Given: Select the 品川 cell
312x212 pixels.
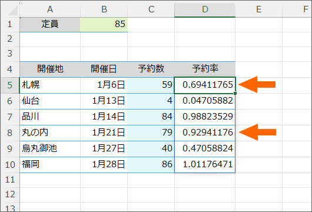Looking at the screenshot, I should coord(50,117).
